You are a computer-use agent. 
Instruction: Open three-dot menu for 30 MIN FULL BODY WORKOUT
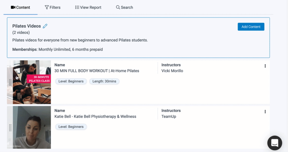pyautogui.click(x=265, y=66)
